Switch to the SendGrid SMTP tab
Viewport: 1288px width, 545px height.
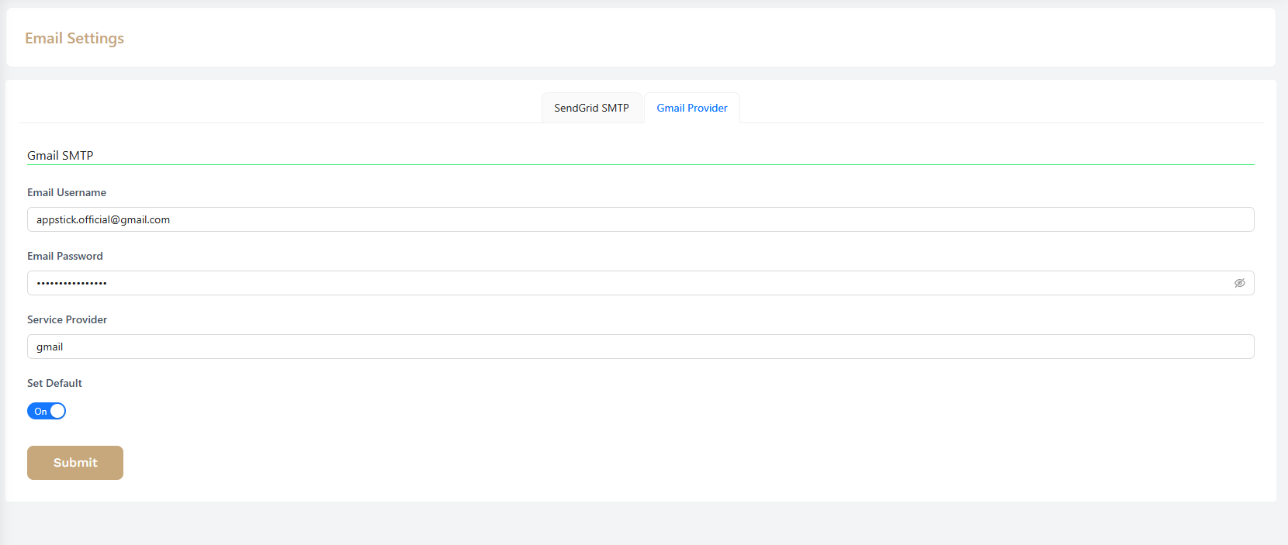tap(591, 108)
